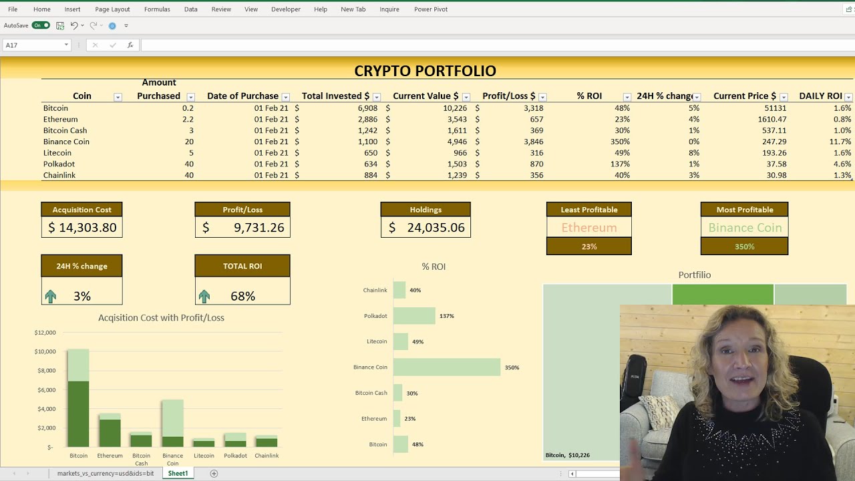The image size is (855, 481).
Task: Open the Developer tab
Action: (x=286, y=9)
